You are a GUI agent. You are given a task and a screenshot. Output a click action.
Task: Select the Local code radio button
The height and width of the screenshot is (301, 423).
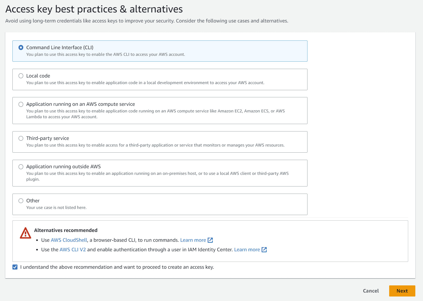(21, 76)
